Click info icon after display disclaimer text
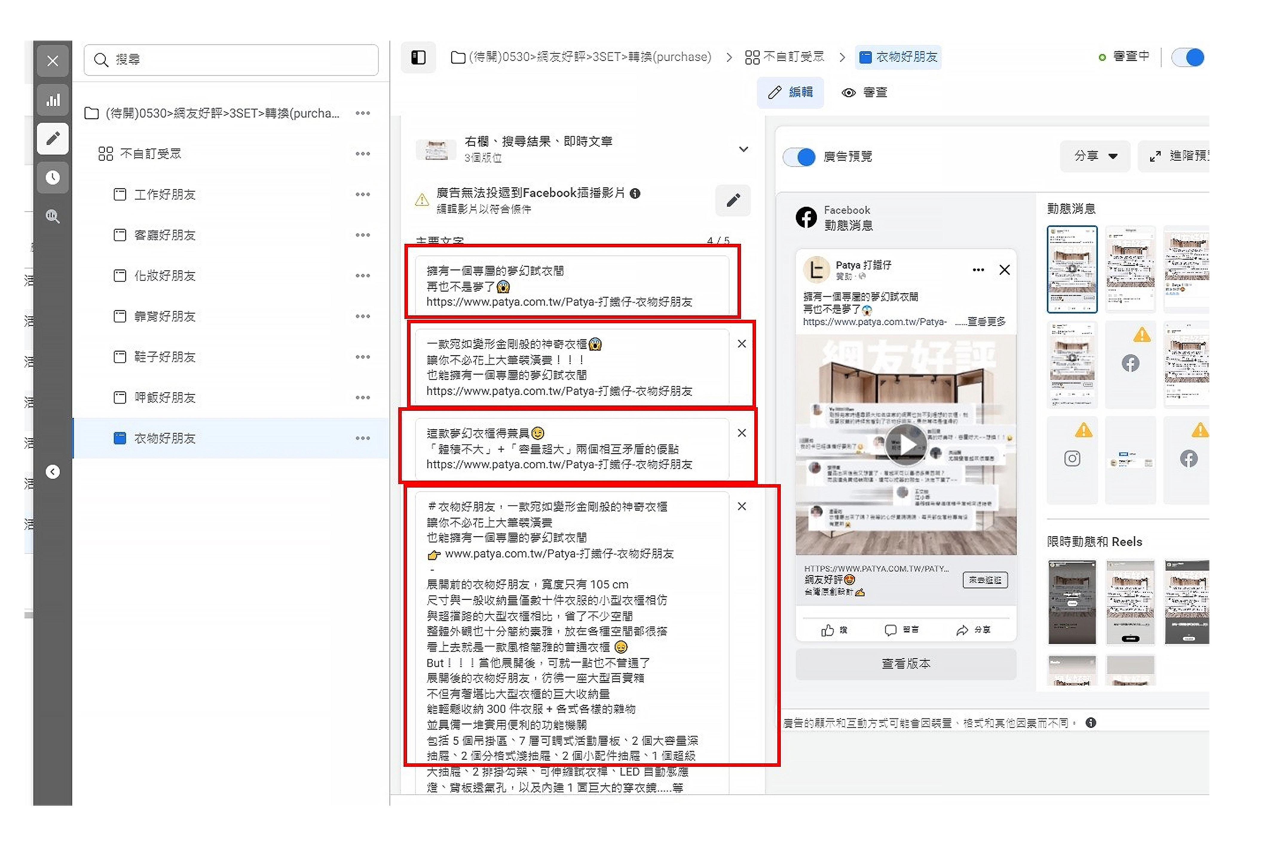The image size is (1267, 846). click(1091, 723)
